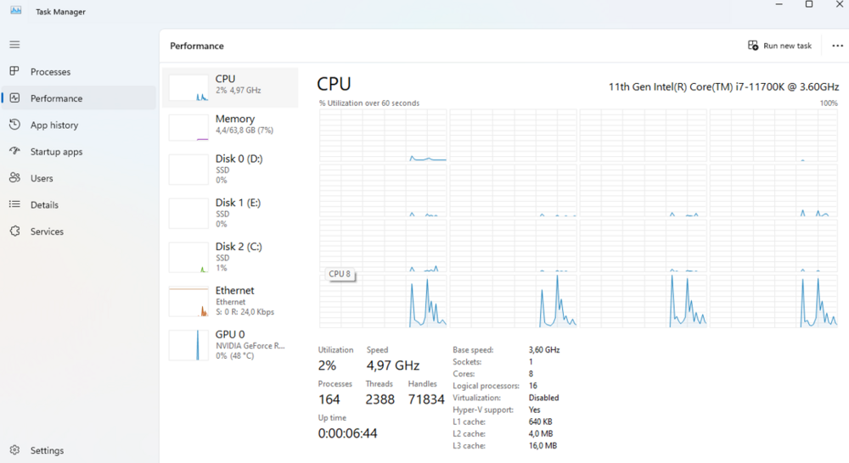Select the Ethernet resource entry
The image size is (849, 463).
click(x=230, y=301)
